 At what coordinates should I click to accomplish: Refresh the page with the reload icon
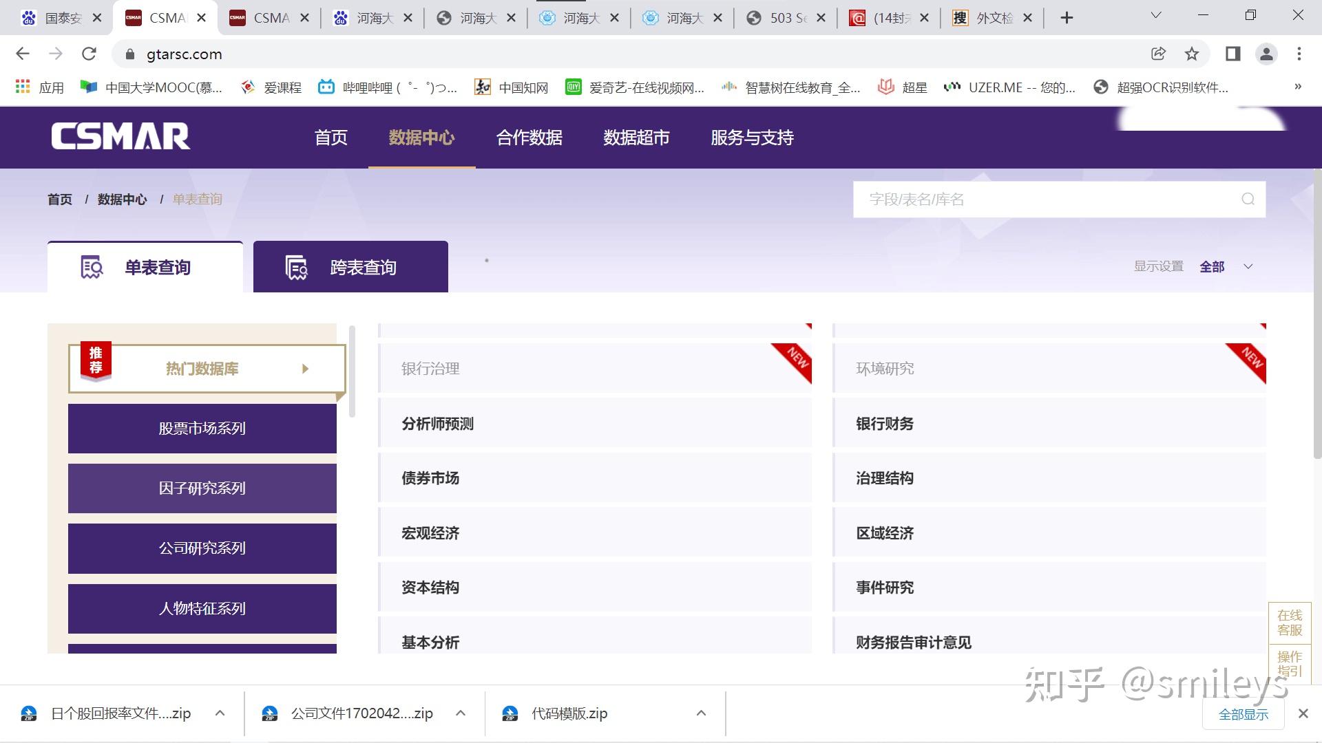[90, 54]
